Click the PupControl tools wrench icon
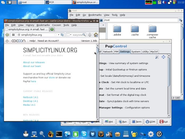Image resolution: width=185 pixels, height=139 pixels. tap(157, 57)
